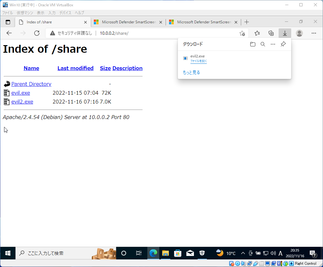Open the notification center icon

(313, 253)
